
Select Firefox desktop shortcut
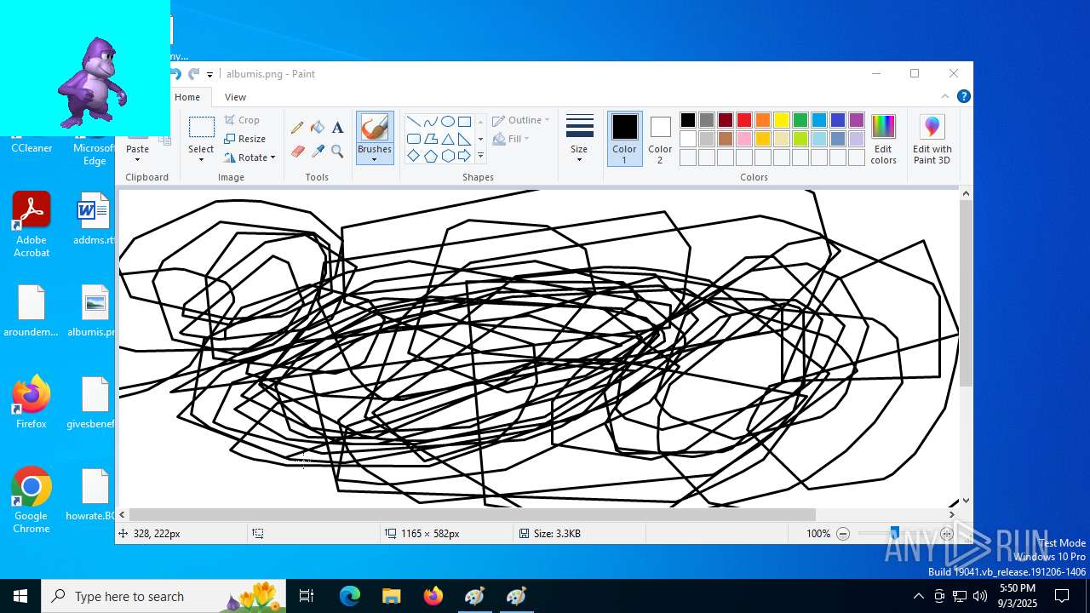pos(32,401)
